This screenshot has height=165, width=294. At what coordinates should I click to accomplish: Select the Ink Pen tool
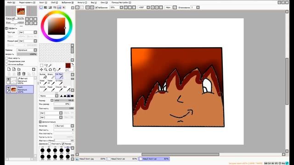pos(59,76)
